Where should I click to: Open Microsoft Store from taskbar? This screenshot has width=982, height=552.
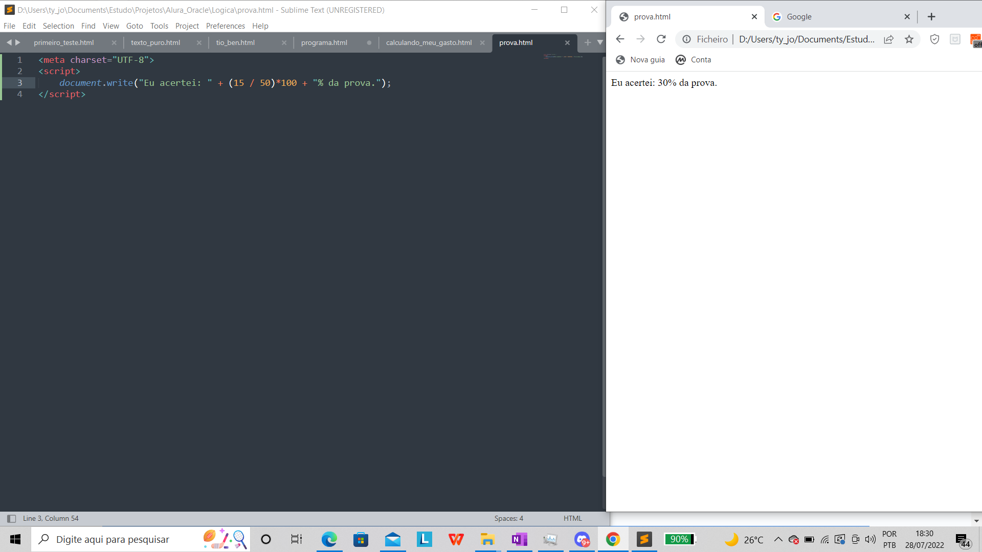pyautogui.click(x=361, y=539)
